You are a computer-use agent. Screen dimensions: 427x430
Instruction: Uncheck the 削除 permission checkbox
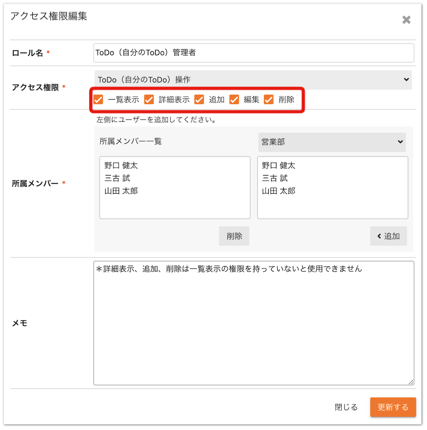click(x=269, y=100)
